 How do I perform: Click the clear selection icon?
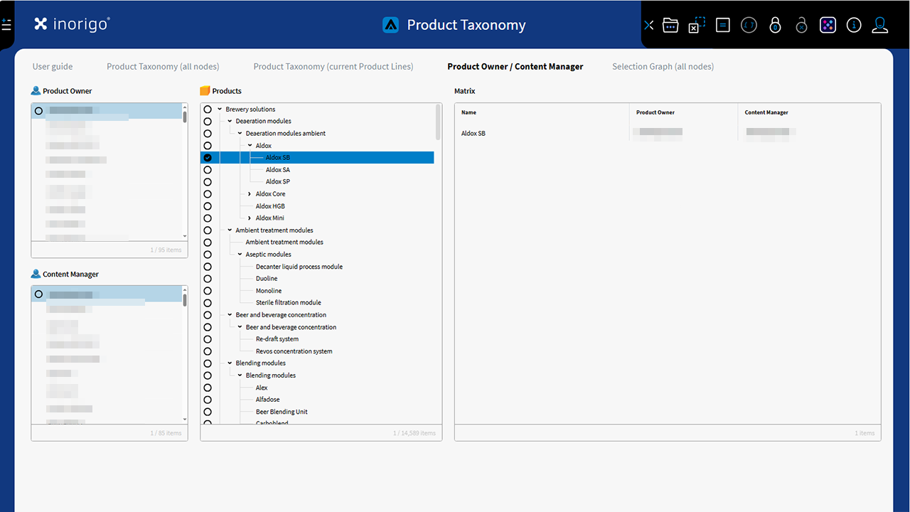tap(697, 26)
